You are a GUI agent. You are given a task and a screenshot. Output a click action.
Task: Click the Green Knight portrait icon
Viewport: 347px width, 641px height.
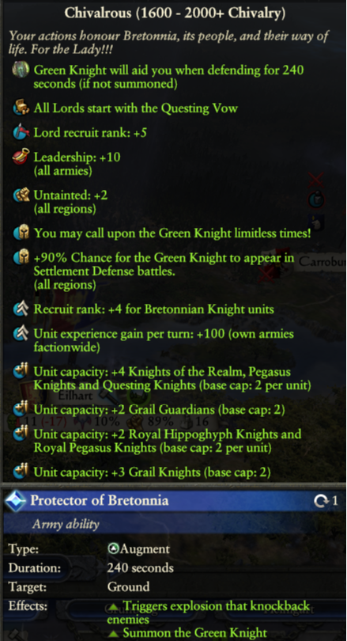tap(21, 70)
